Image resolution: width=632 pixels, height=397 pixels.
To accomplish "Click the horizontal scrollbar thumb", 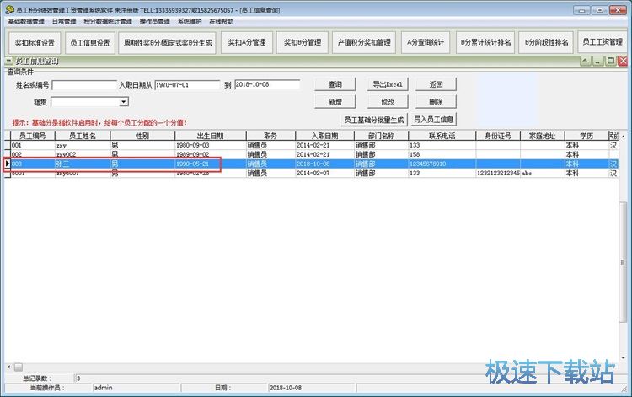I will (x=19, y=367).
